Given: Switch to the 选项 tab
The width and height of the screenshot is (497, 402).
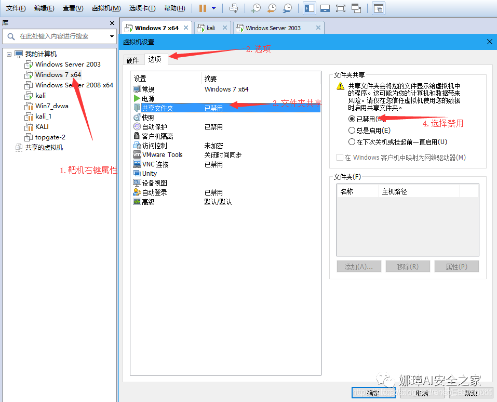Looking at the screenshot, I should pyautogui.click(x=155, y=59).
